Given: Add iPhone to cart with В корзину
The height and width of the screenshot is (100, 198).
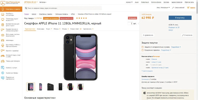Looking at the screenshot, I should coord(180,18).
